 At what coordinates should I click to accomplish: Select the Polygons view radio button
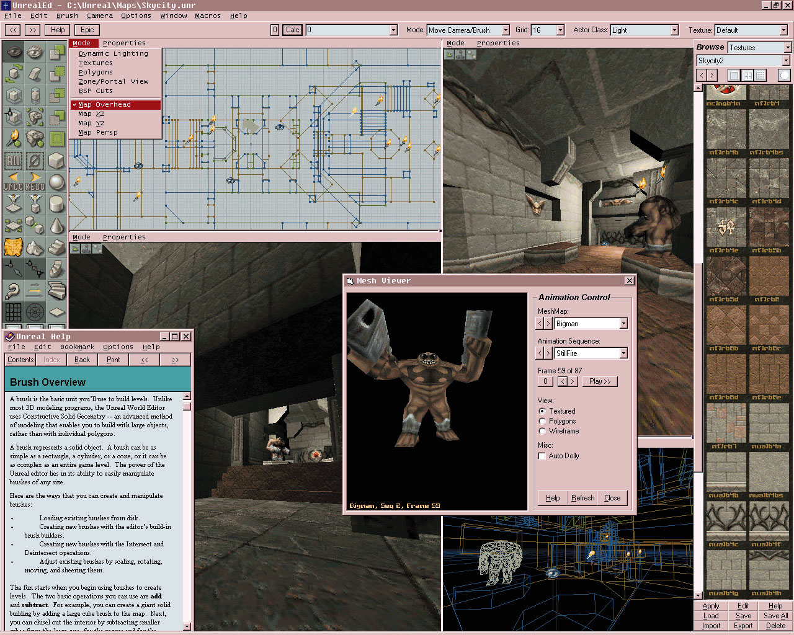pos(542,421)
